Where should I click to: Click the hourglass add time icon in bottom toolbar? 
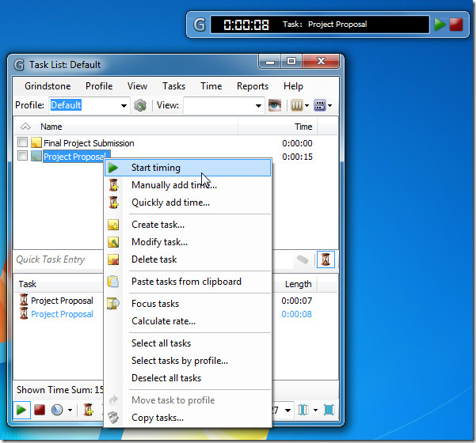pyautogui.click(x=89, y=410)
